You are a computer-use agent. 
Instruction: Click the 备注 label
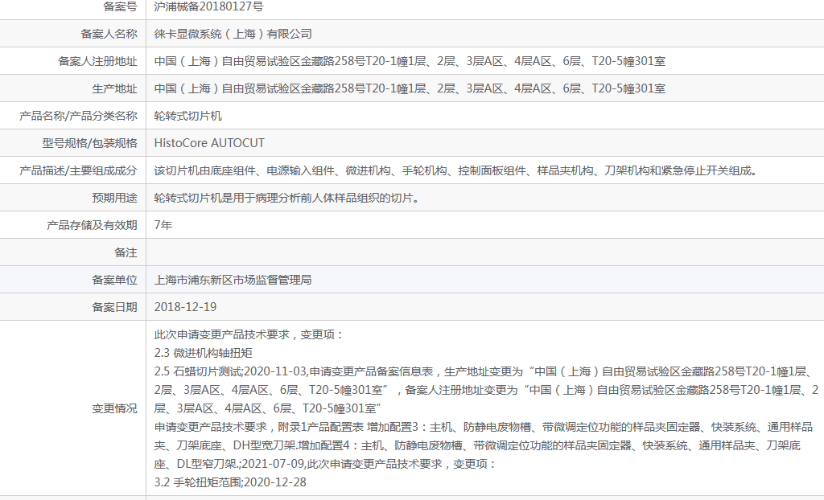pyautogui.click(x=126, y=252)
